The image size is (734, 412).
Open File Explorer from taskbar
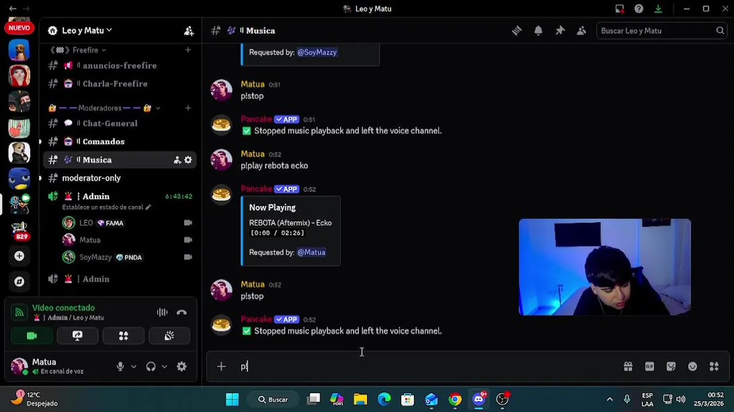coord(360,399)
